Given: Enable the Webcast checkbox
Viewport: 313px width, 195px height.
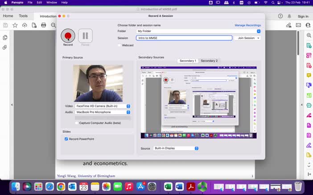Looking at the screenshot, I should point(119,45).
